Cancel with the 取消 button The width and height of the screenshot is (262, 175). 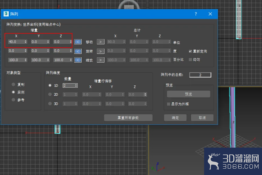(x=202, y=118)
